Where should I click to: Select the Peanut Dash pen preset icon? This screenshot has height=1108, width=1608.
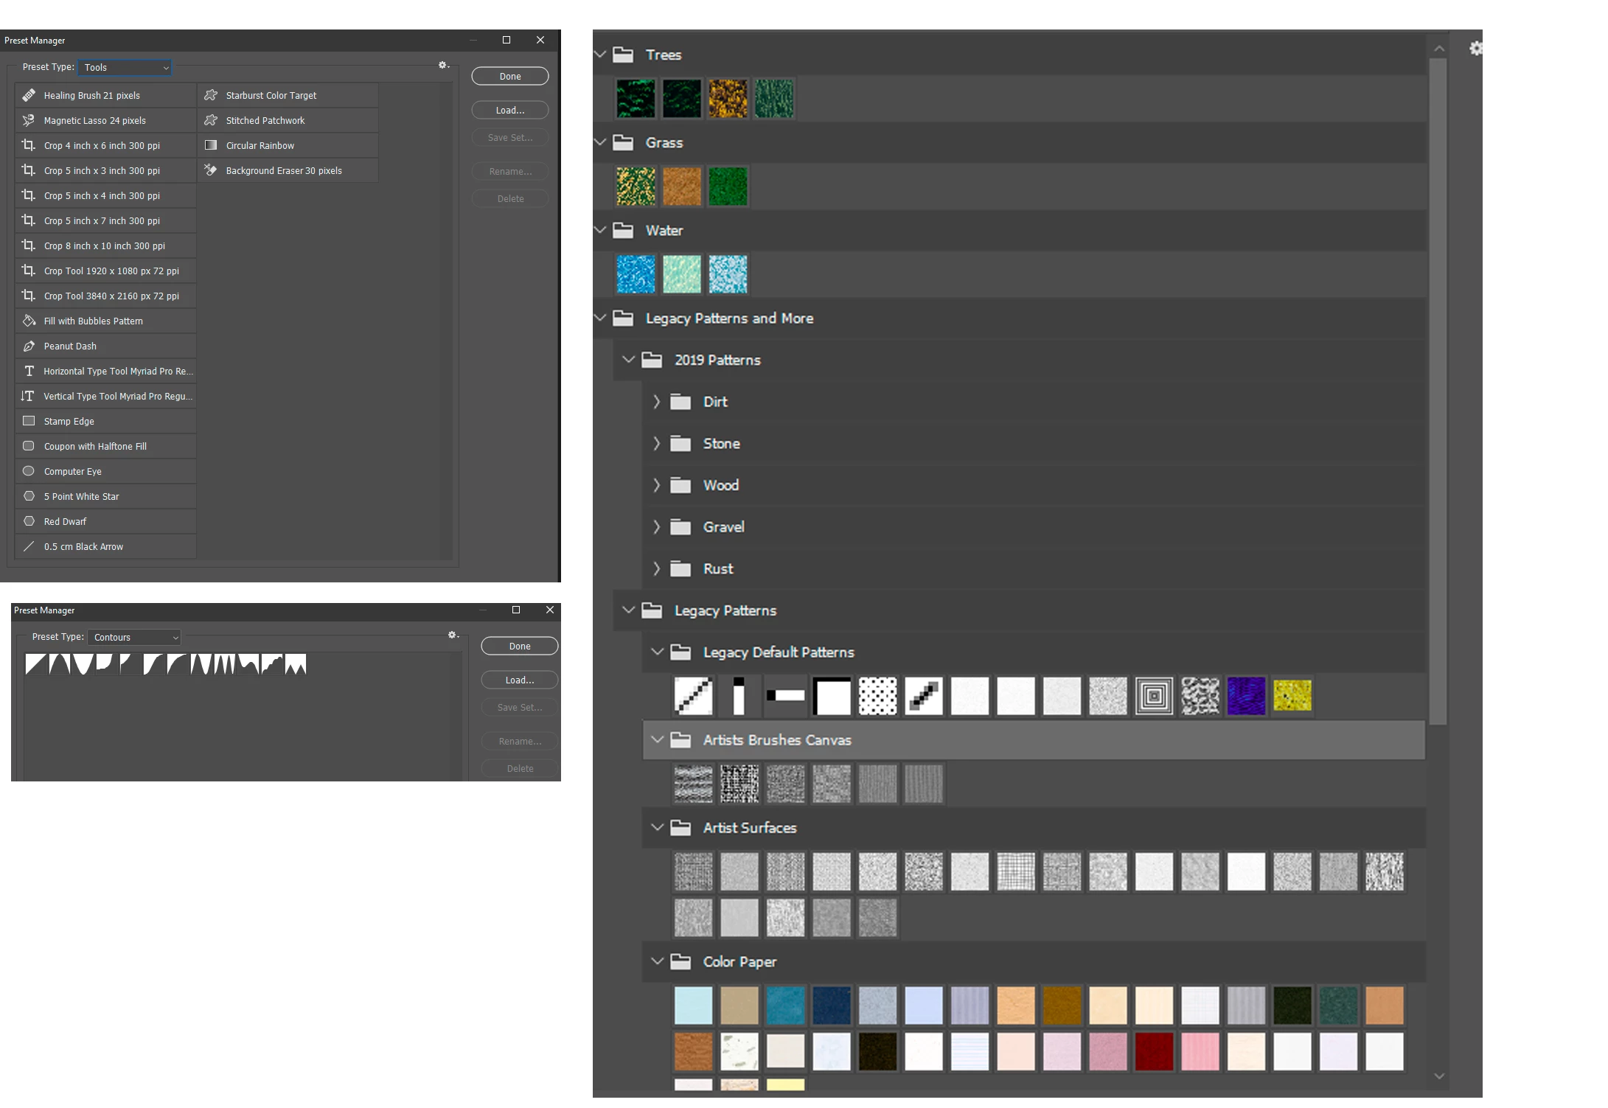[x=29, y=346]
